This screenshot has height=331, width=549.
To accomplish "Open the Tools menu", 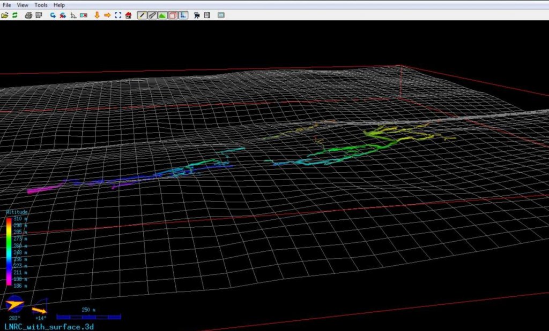I will click(x=41, y=5).
